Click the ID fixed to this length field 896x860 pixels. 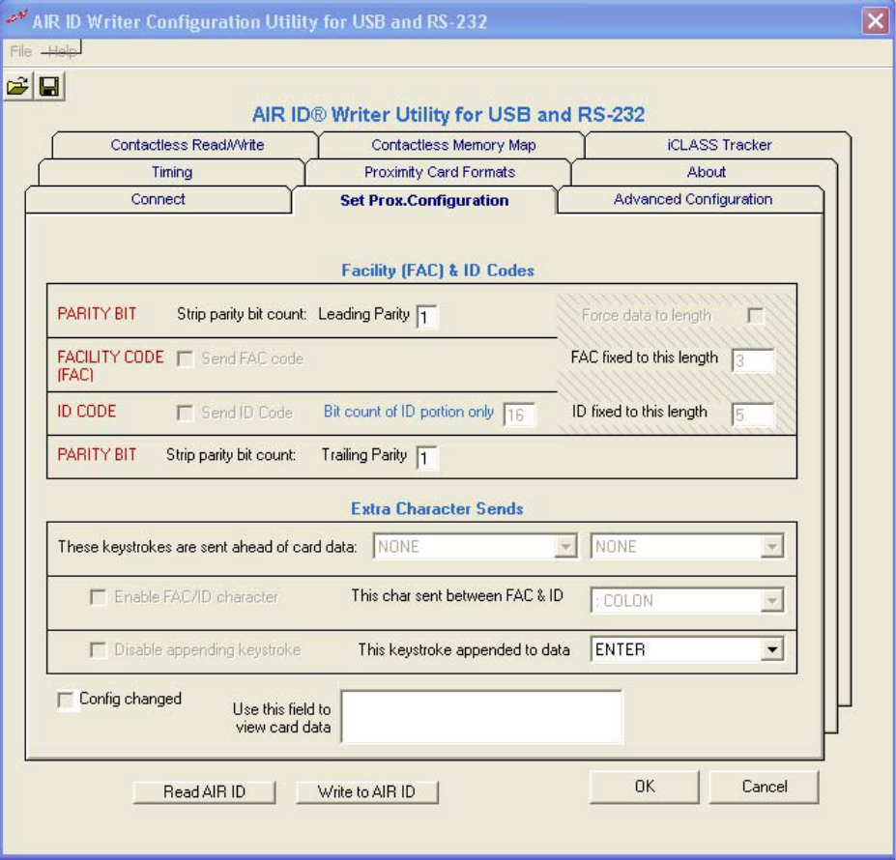[x=753, y=415]
